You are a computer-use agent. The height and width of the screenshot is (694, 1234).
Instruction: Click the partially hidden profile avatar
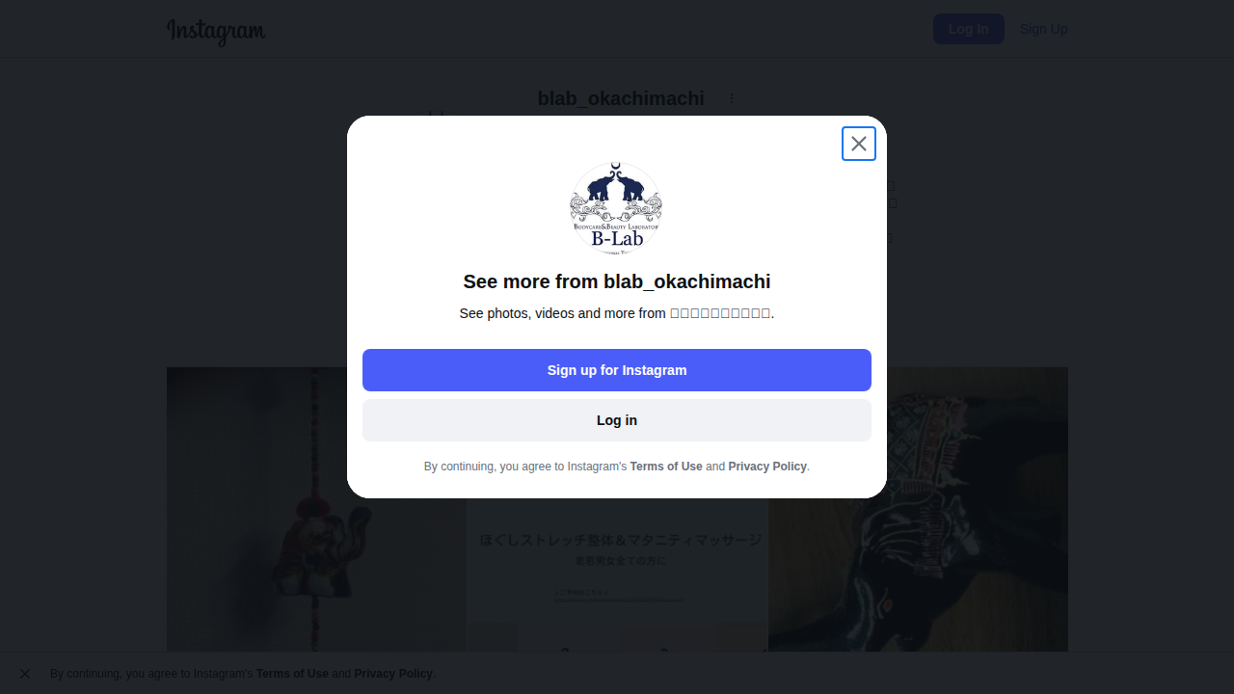point(436,114)
